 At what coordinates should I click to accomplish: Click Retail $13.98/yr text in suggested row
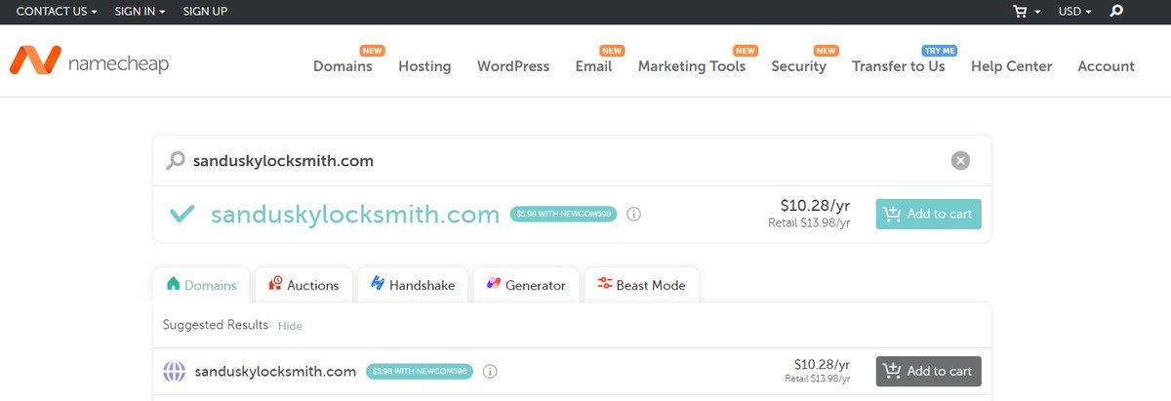coord(818,379)
